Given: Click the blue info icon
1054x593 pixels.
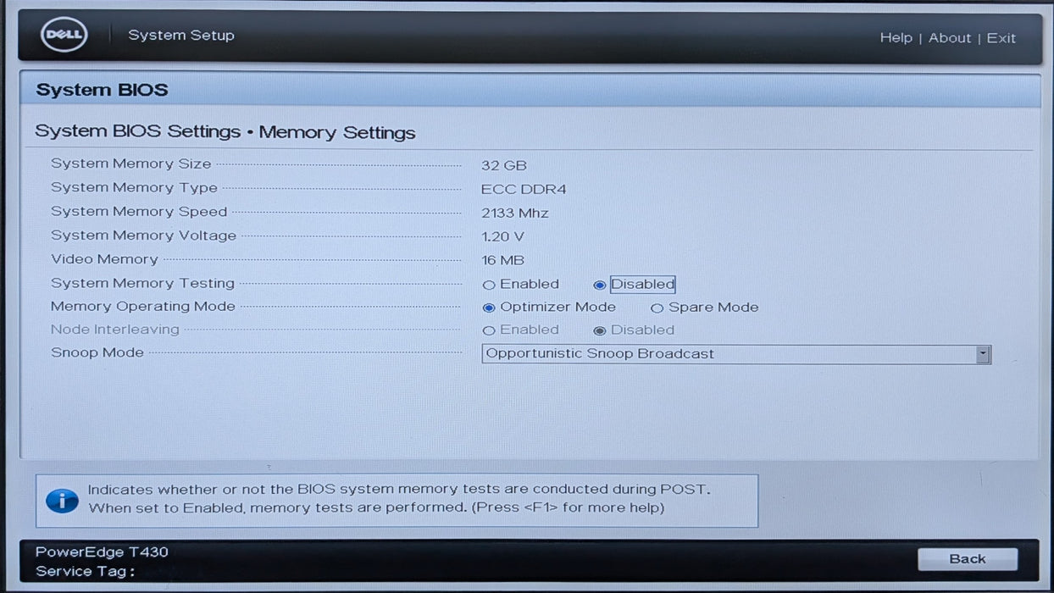Looking at the screenshot, I should 62,500.
